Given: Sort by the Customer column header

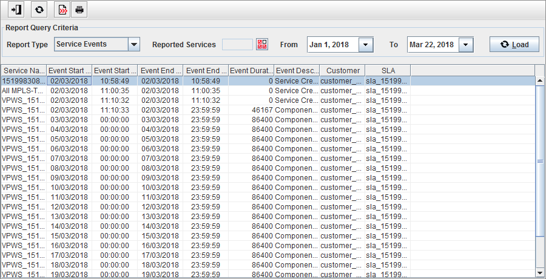Looking at the screenshot, I should tap(342, 70).
